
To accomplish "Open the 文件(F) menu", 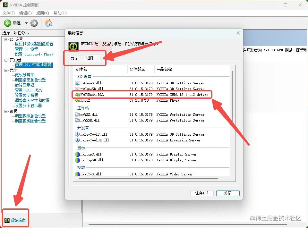I will coord(8,13).
